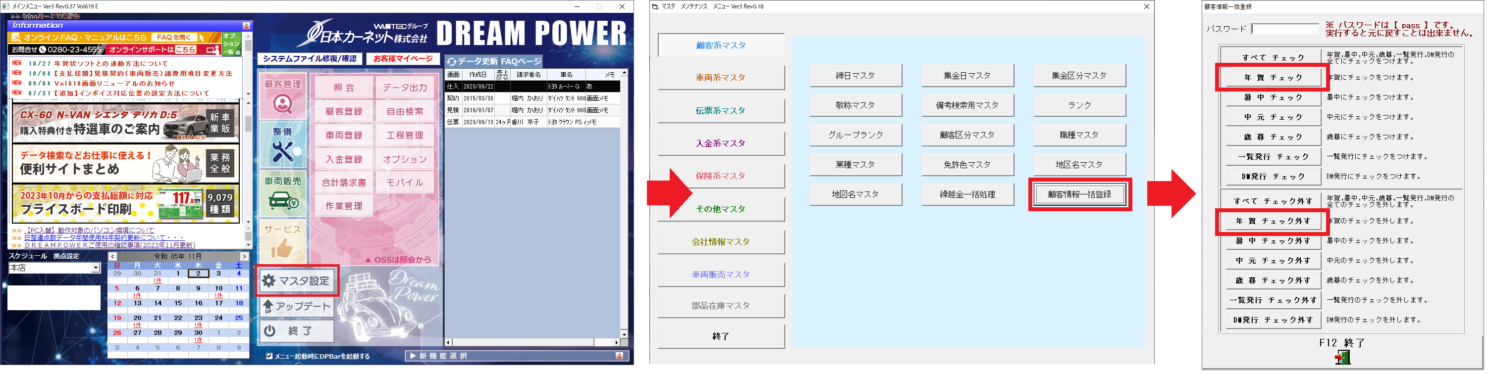1490x374 pixels.
Task: Open 【PC入替】動作対象のパソコン環境について link
Action: coord(90,230)
